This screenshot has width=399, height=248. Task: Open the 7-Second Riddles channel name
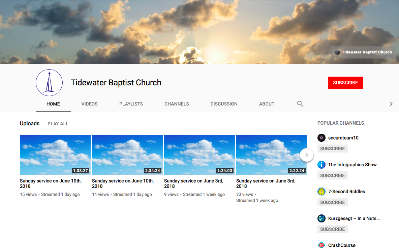pyautogui.click(x=346, y=192)
